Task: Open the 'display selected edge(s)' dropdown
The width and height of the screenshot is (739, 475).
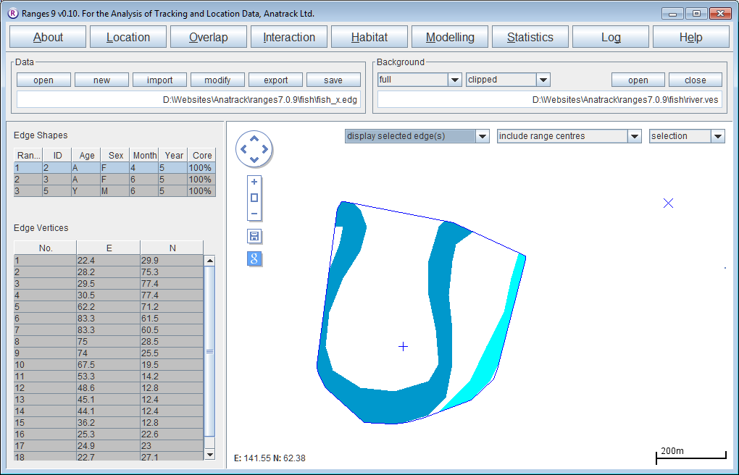Action: point(483,136)
